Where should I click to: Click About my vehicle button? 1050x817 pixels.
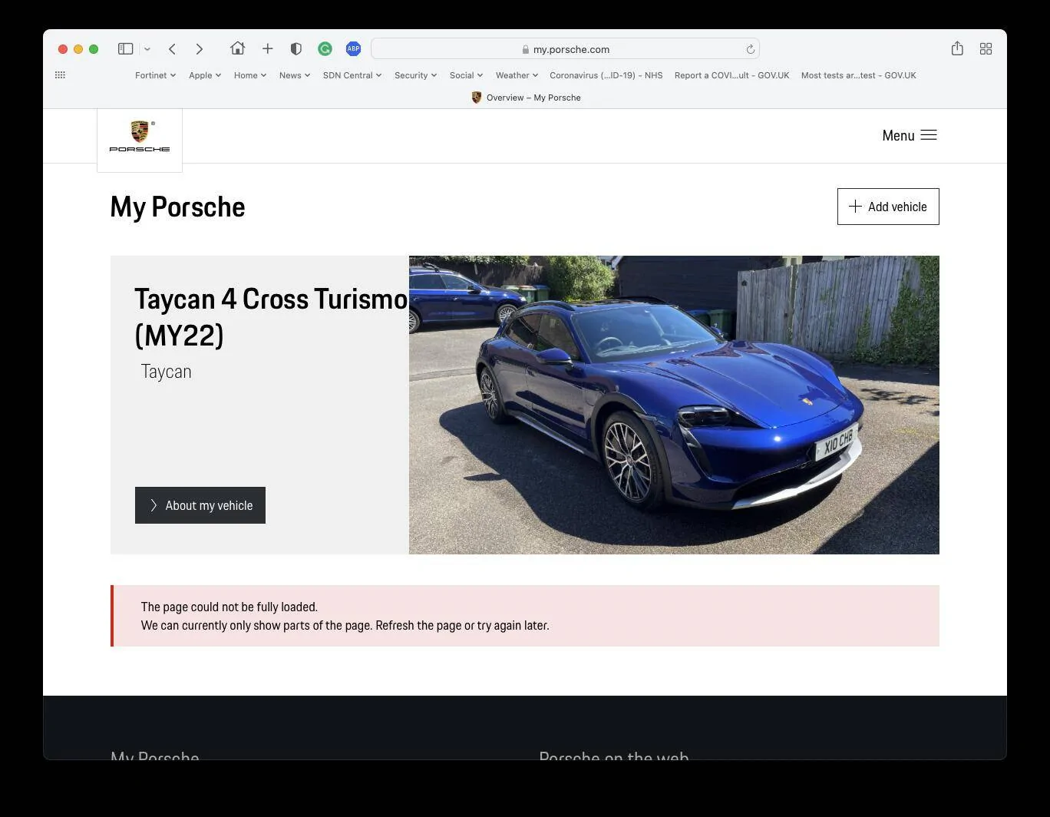coord(200,505)
